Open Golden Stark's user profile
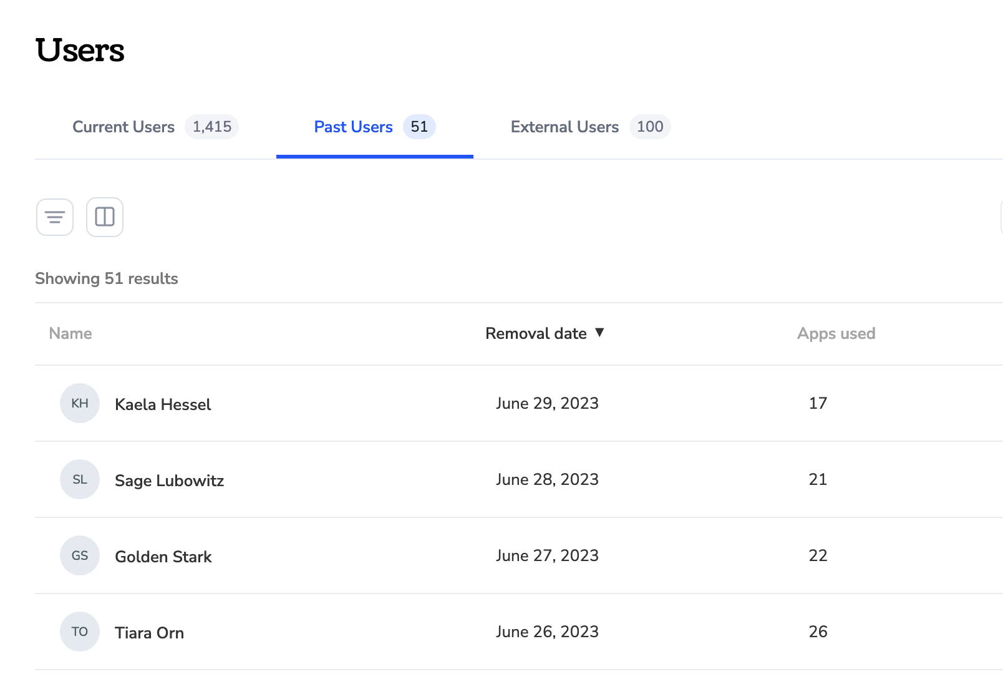Screen dimensions: 1003x674 coord(163,557)
